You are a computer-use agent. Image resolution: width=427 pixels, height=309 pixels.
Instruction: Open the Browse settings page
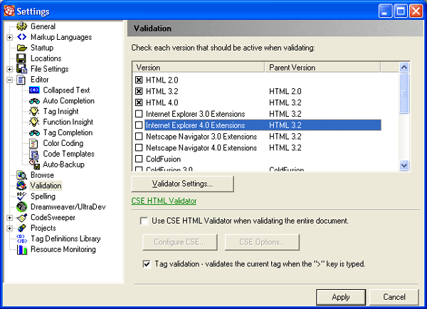click(42, 175)
